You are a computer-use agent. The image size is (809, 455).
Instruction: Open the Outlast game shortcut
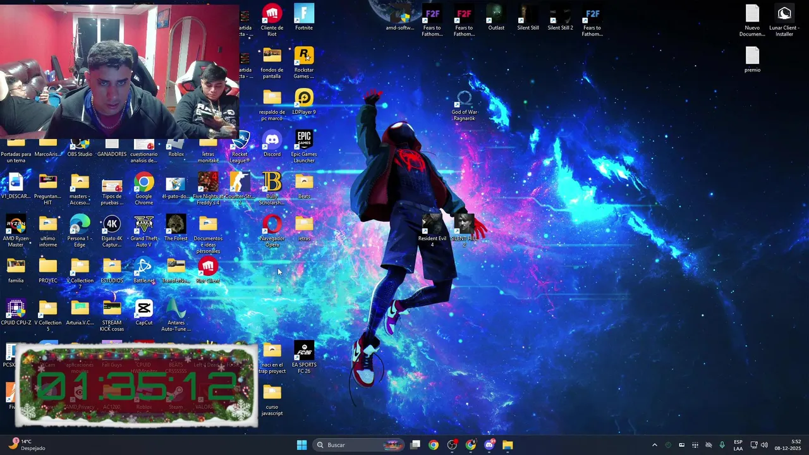[x=496, y=18]
